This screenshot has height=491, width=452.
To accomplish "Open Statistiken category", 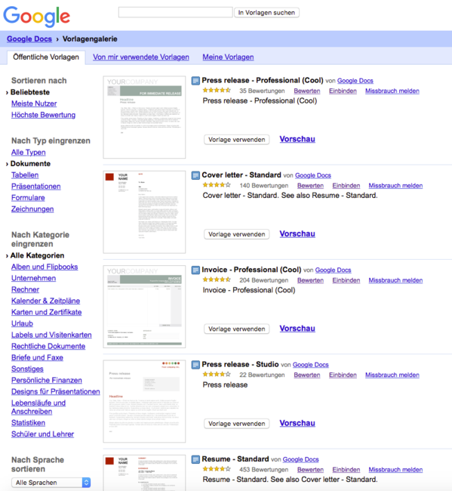I will coord(28,423).
